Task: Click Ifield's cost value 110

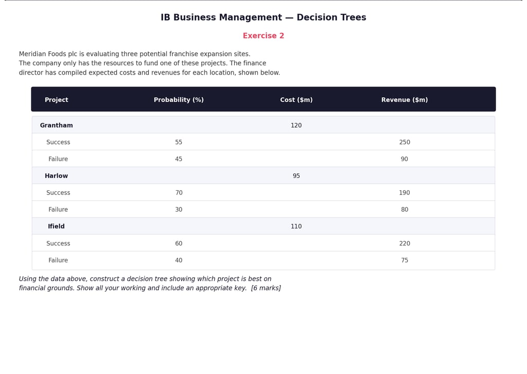Action: click(296, 226)
